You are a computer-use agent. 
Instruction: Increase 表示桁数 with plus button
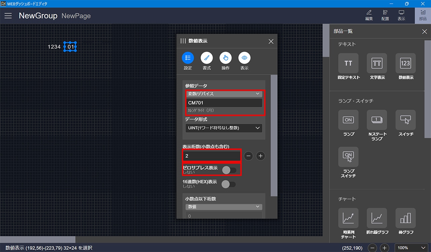(260, 156)
